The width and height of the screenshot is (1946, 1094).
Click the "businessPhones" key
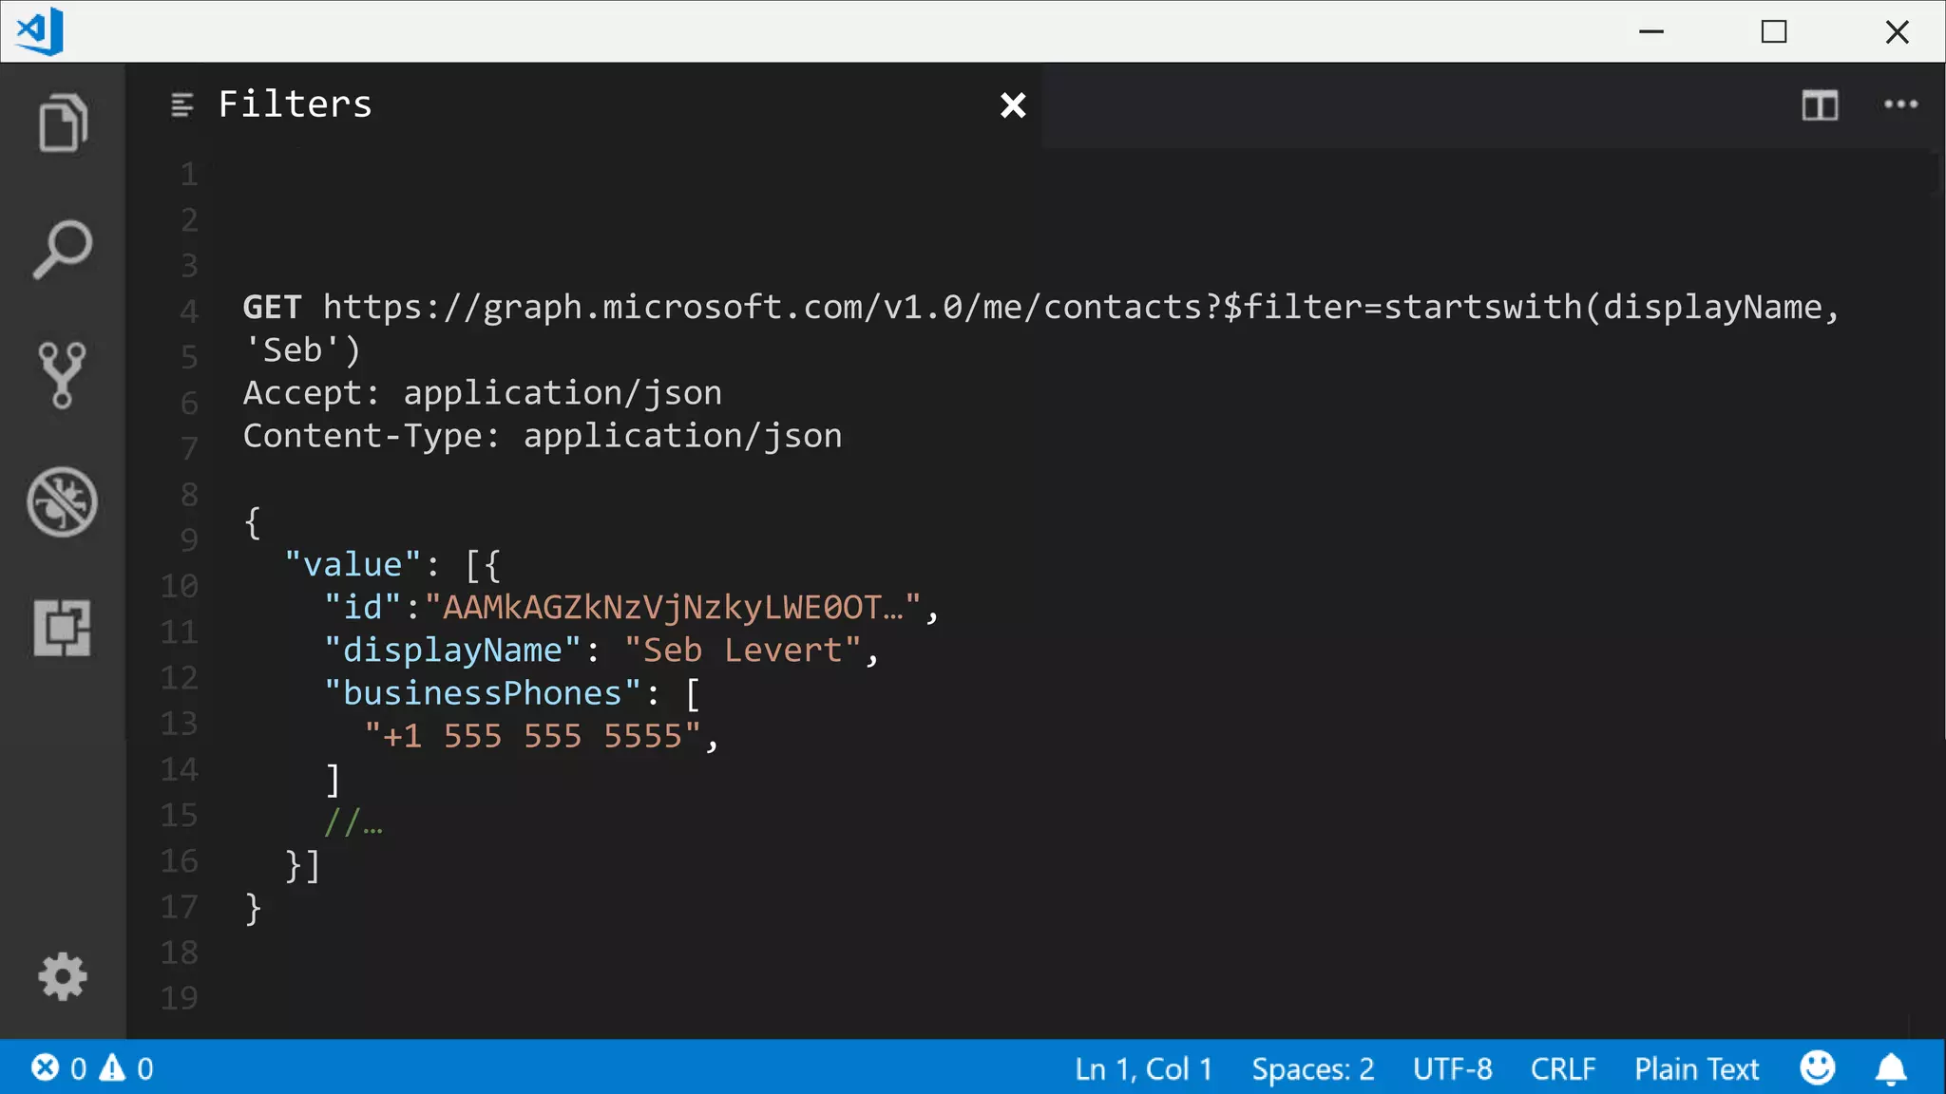483,693
